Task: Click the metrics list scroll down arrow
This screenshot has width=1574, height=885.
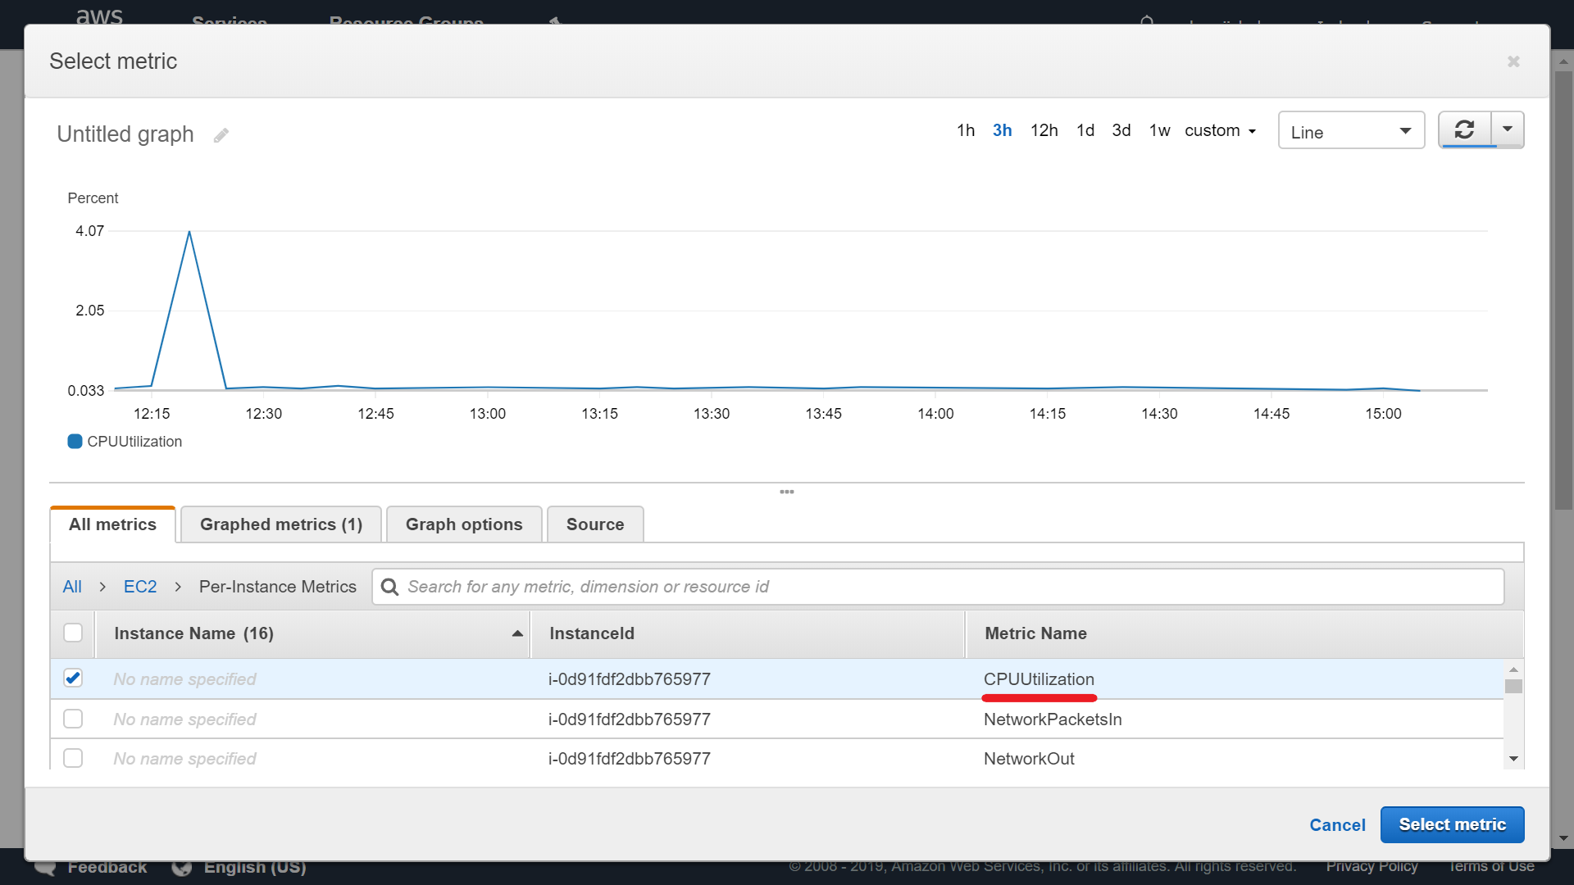Action: (x=1513, y=759)
